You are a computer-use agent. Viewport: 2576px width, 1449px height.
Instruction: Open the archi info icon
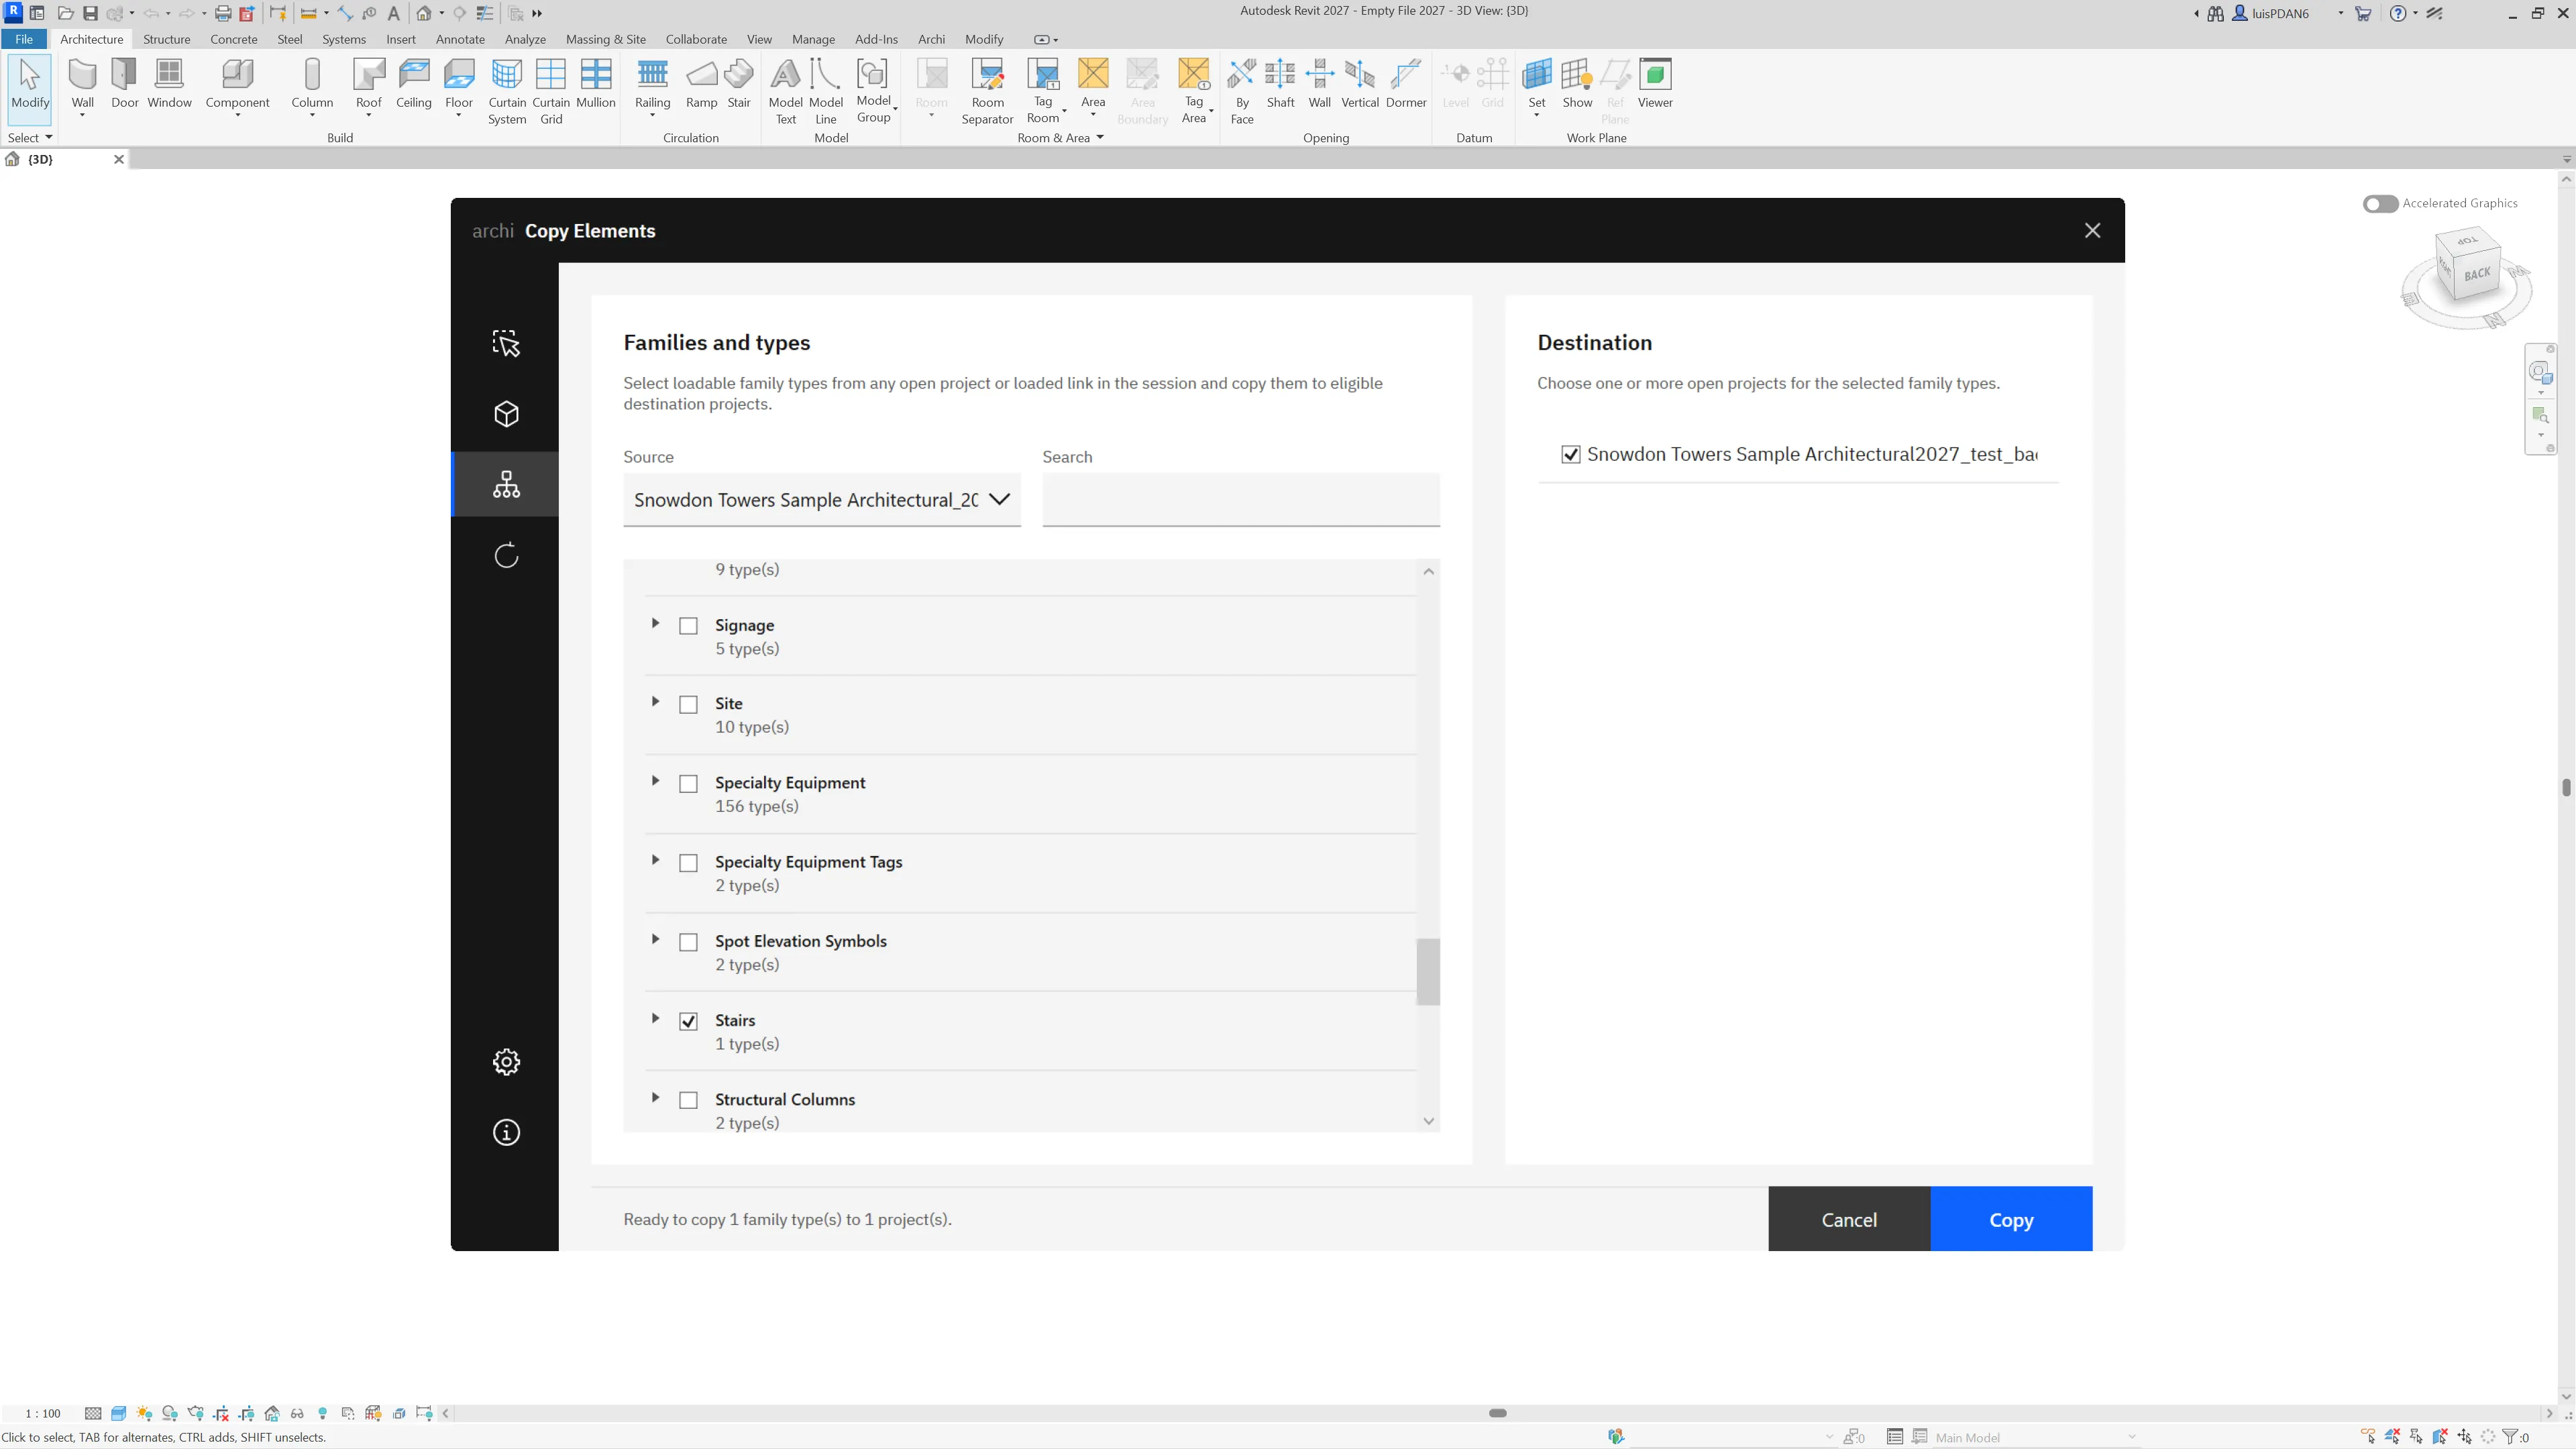click(x=506, y=1132)
